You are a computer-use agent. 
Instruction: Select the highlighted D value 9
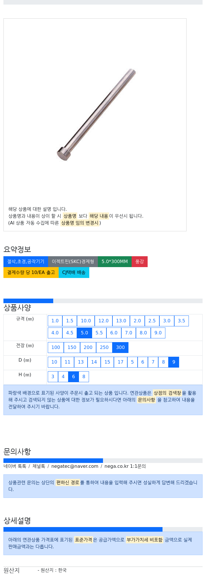(174, 362)
